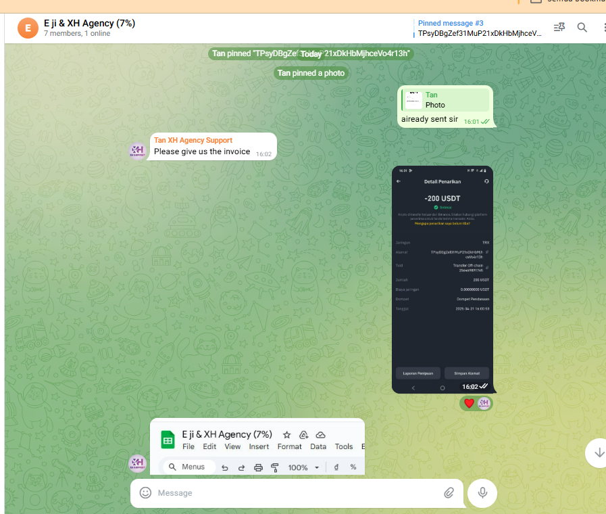Click the "Please give us the invoice" message
Screen dimensions: 606x514
202,151
